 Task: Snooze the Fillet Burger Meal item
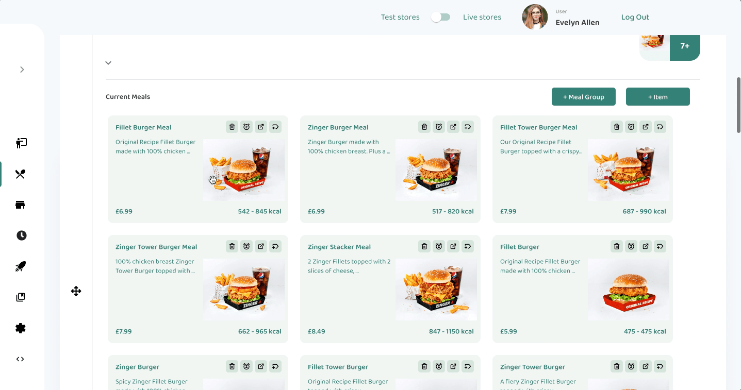coord(246,127)
